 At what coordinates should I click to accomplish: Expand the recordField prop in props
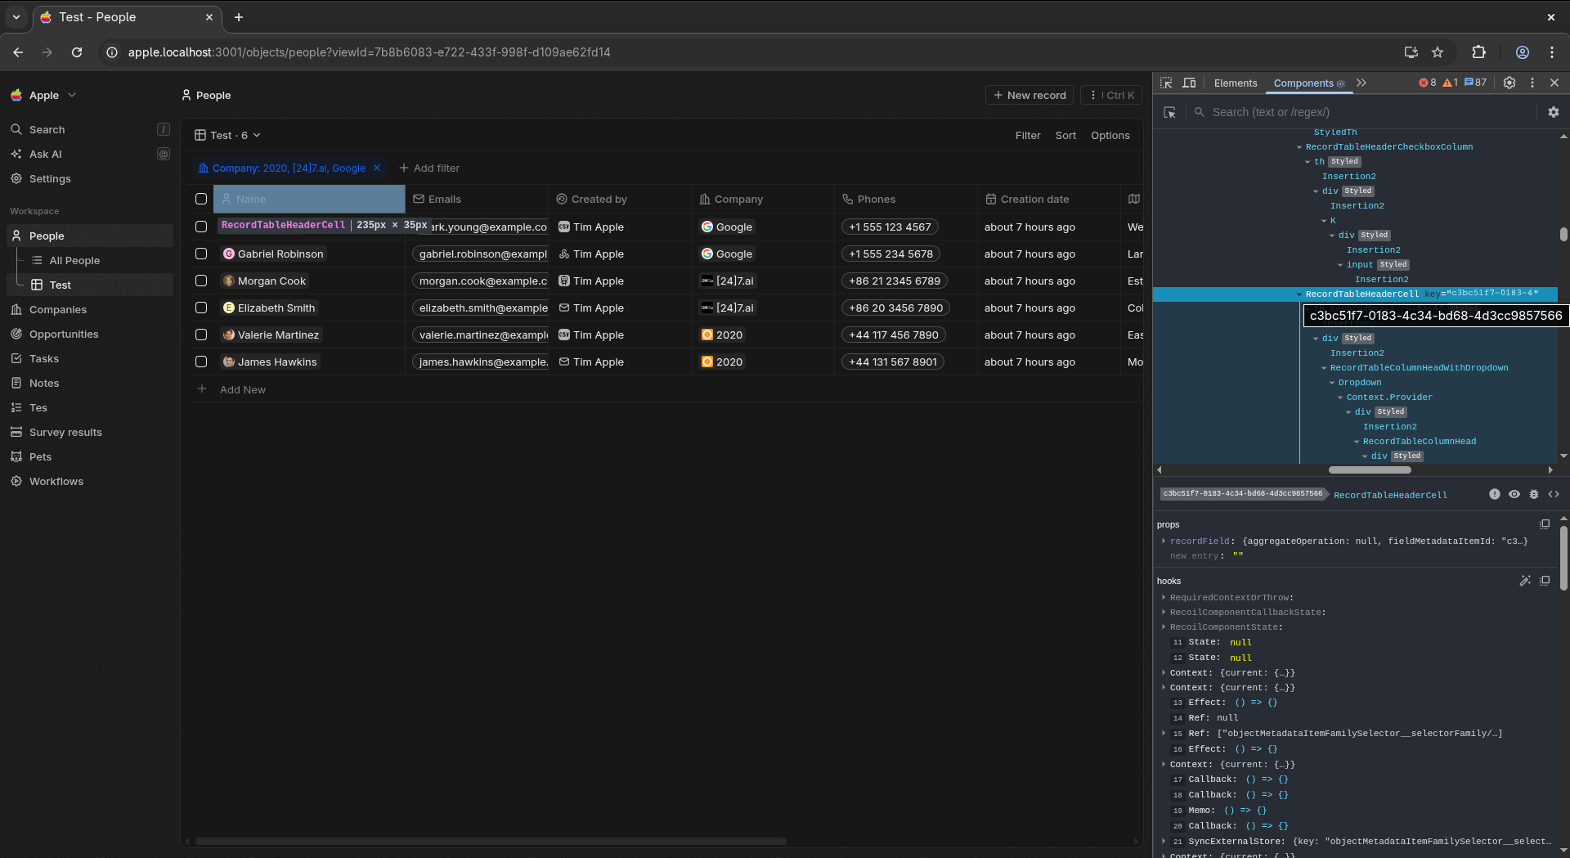click(x=1164, y=541)
